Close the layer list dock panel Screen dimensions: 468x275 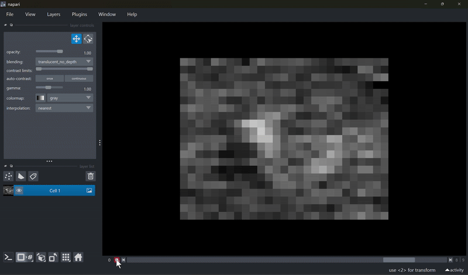(x=5, y=166)
